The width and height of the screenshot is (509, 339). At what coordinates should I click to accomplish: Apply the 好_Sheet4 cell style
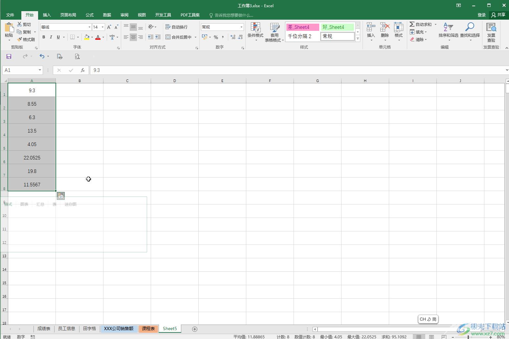(338, 27)
